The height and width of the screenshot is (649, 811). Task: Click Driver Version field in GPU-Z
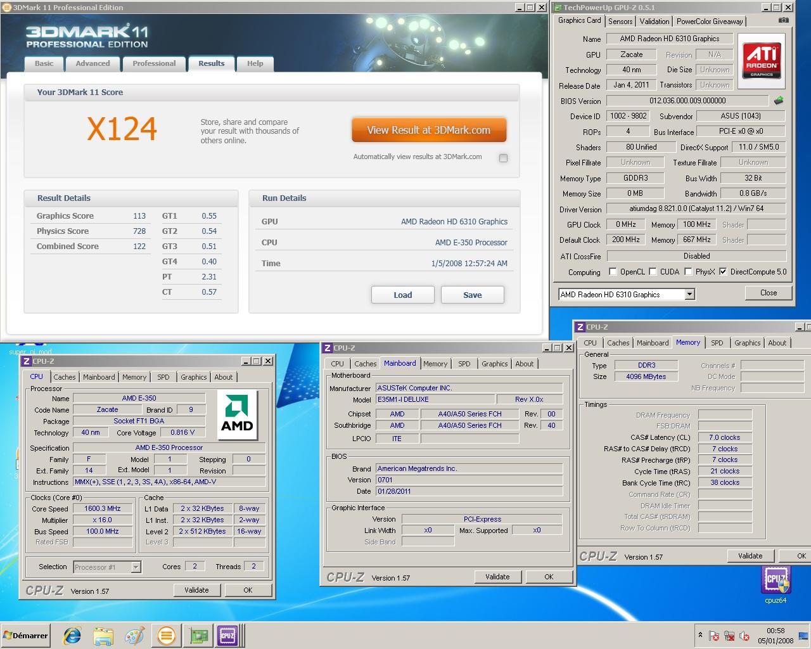click(x=696, y=209)
